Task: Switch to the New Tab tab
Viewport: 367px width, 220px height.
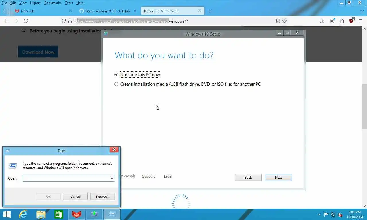Action: tap(43, 11)
